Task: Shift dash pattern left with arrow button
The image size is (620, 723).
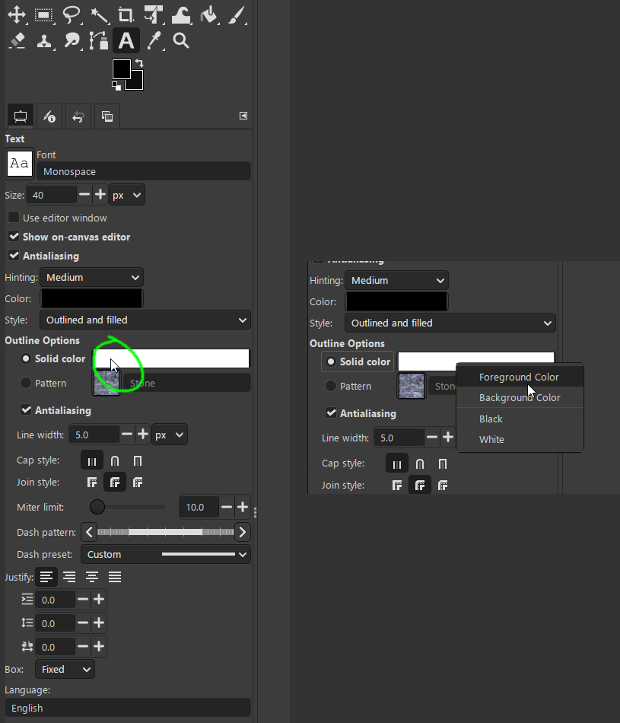Action: 89,532
